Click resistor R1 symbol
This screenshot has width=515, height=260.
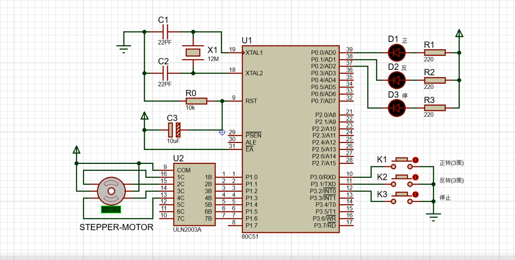tap(435, 53)
